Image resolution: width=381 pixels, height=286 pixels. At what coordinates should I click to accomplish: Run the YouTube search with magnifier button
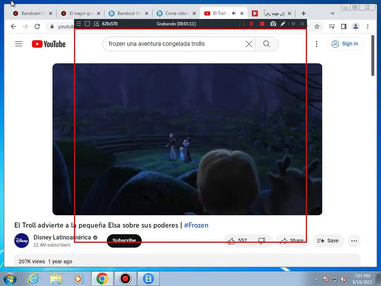[x=266, y=44]
